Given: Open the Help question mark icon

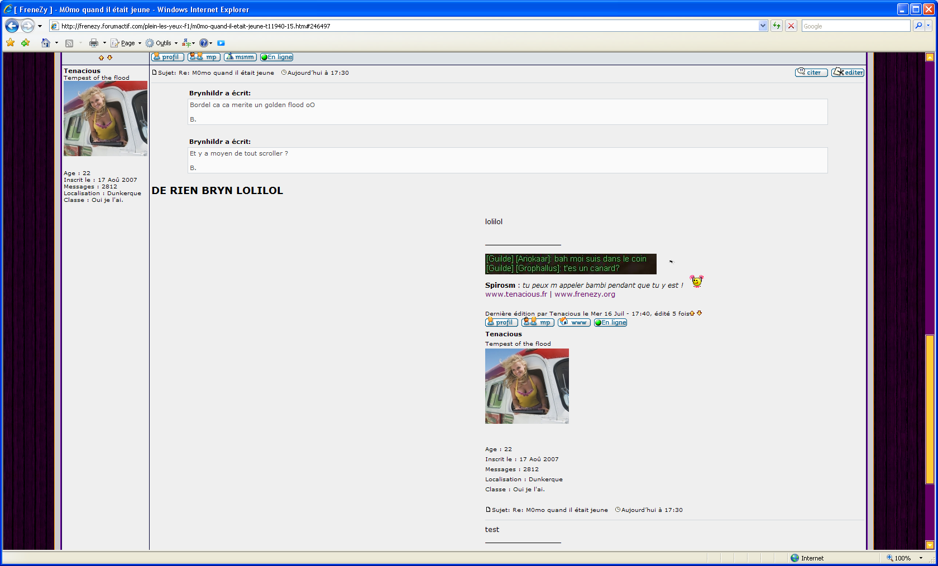Looking at the screenshot, I should [204, 43].
